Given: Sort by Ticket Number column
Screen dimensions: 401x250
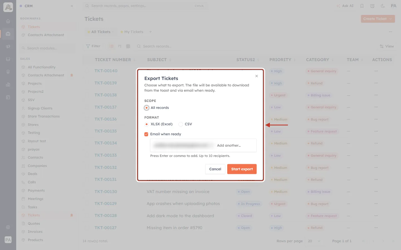Looking at the screenshot, I should 115,60.
